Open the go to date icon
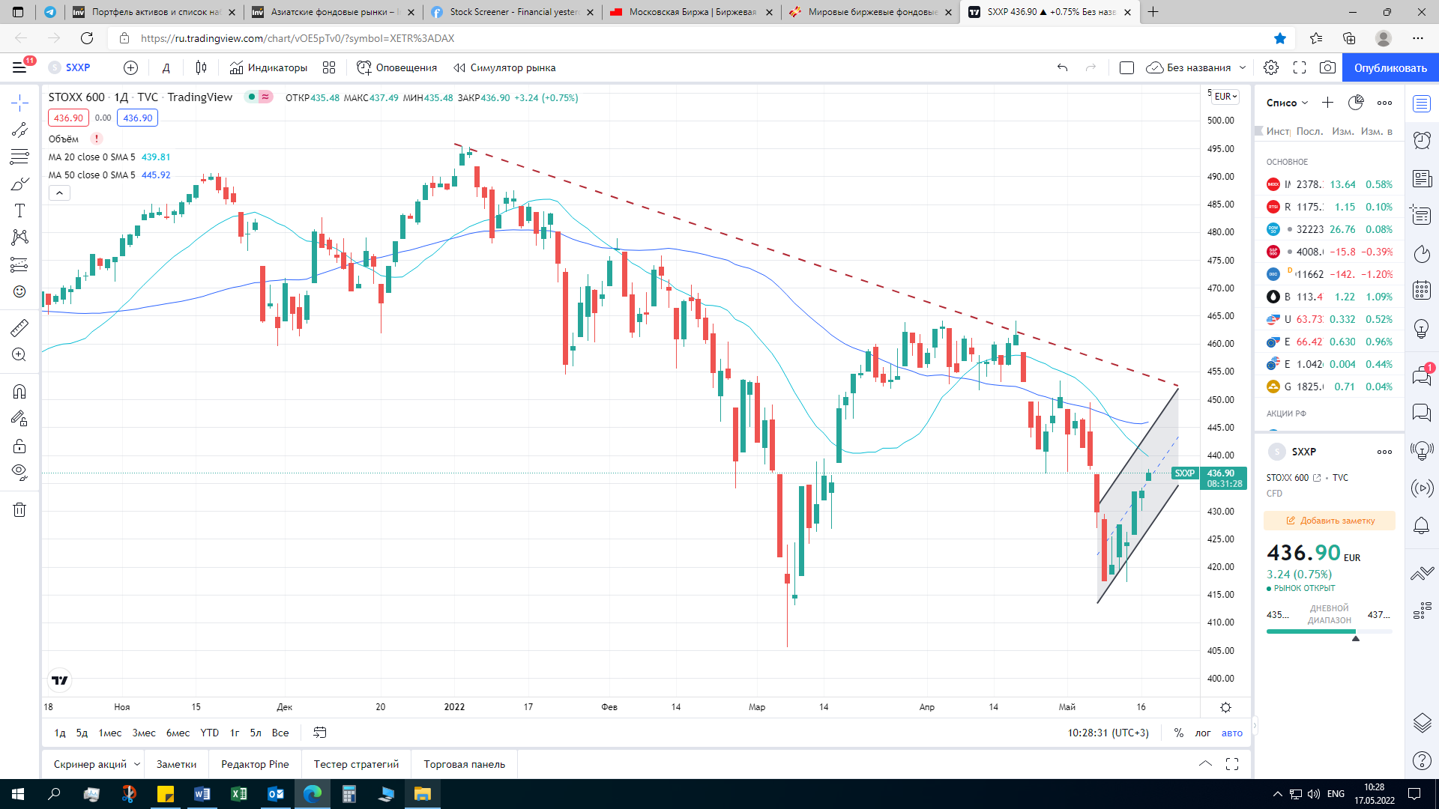Screen dimensions: 1439x809 coord(320,733)
